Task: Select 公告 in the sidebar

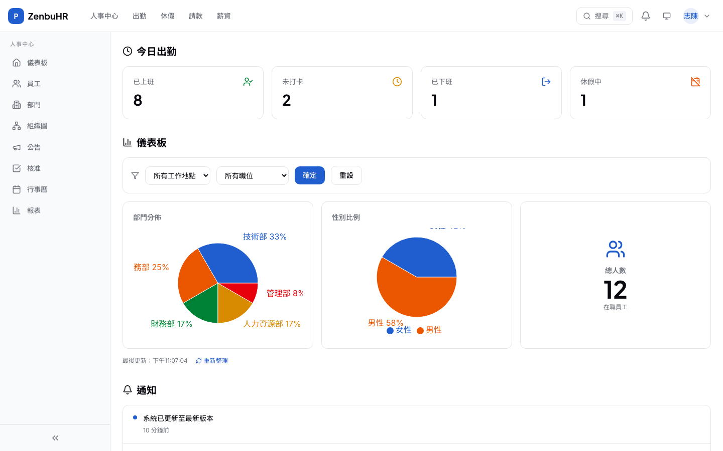Action: pos(55,147)
